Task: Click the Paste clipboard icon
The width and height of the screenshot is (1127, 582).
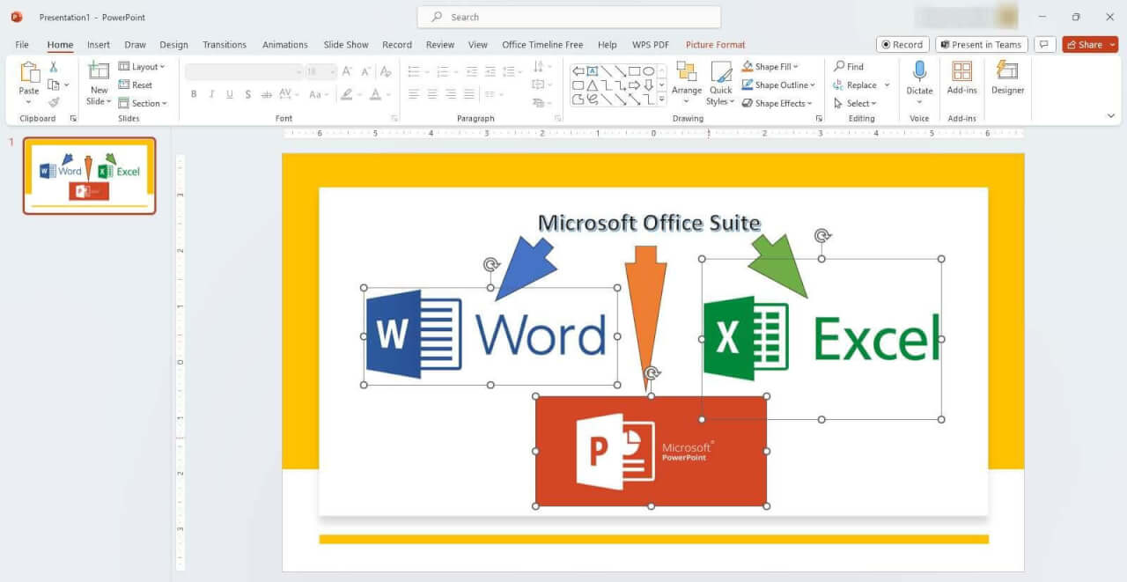Action: tap(29, 73)
